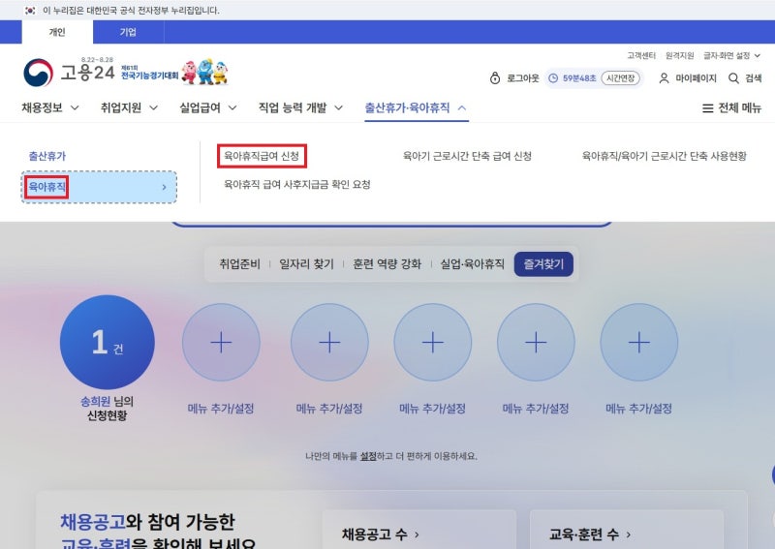Click the session timer clock icon
Image resolution: width=775 pixels, height=549 pixels.
click(553, 78)
